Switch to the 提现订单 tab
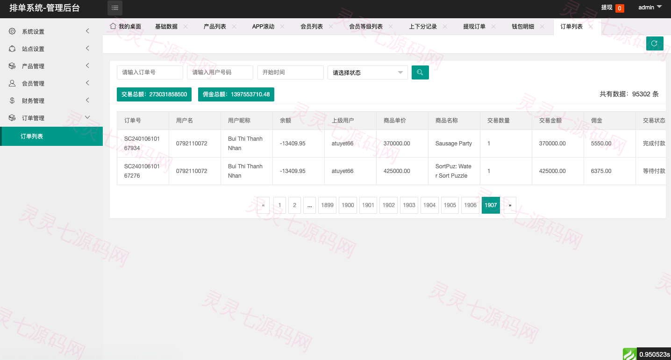 [474, 27]
